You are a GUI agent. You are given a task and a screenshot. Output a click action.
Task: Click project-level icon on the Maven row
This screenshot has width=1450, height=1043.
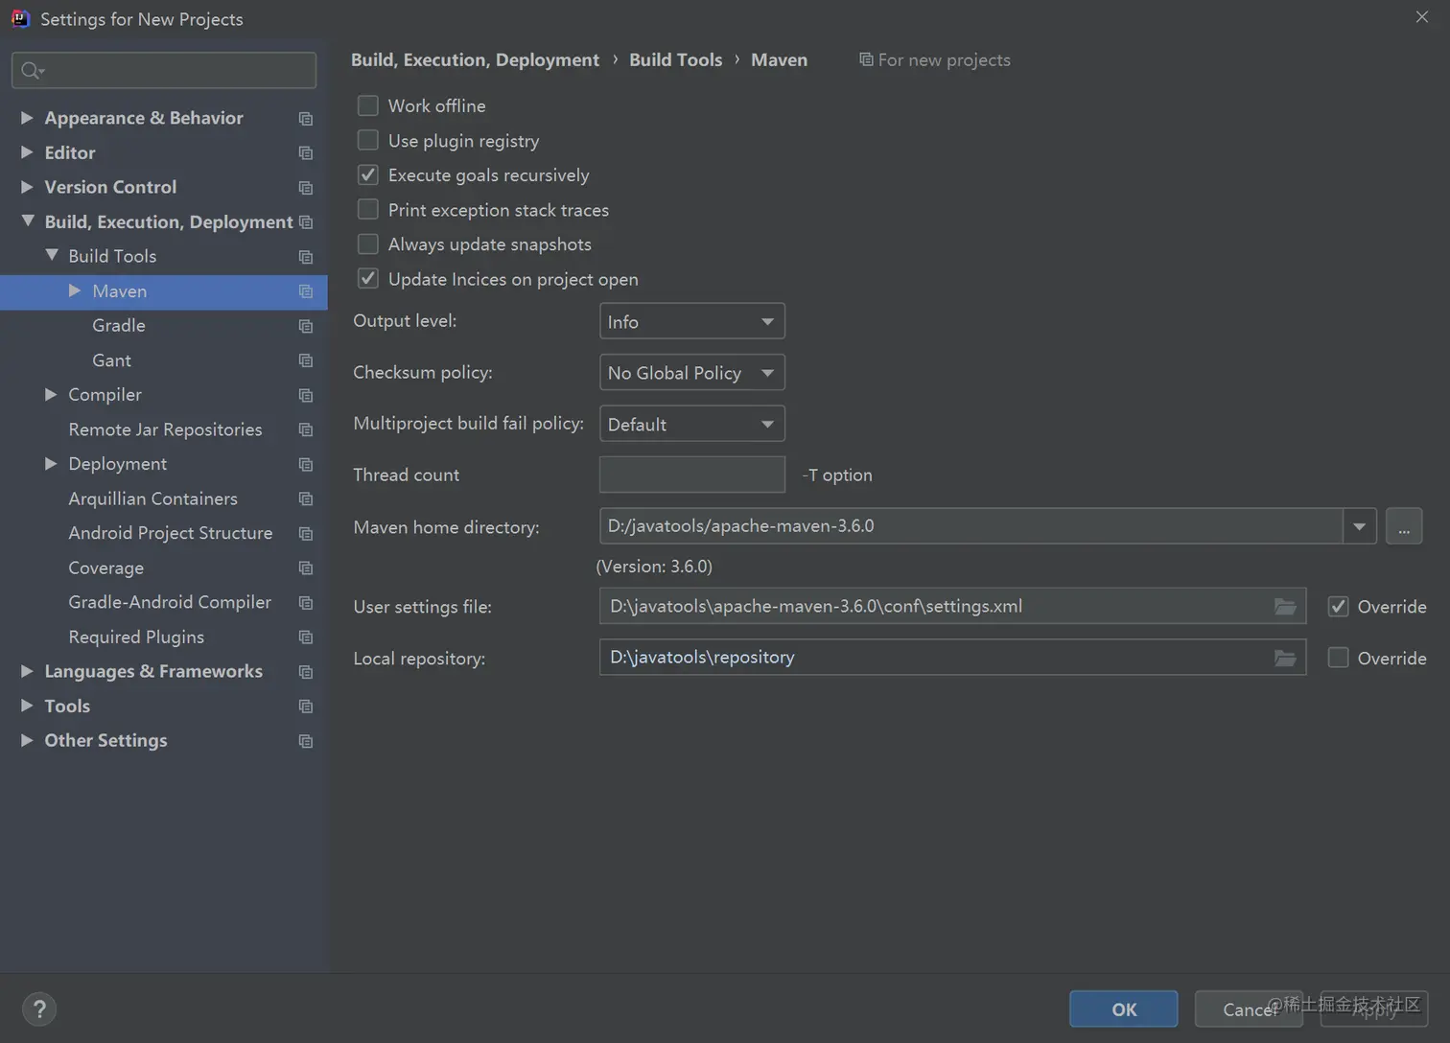click(x=306, y=291)
